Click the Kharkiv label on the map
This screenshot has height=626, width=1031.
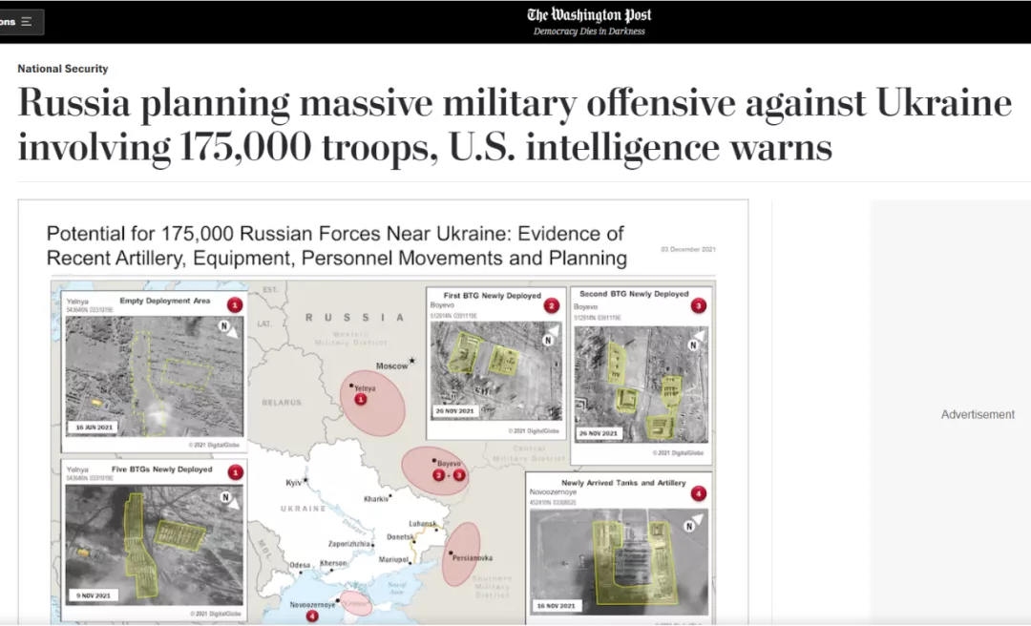click(x=377, y=498)
